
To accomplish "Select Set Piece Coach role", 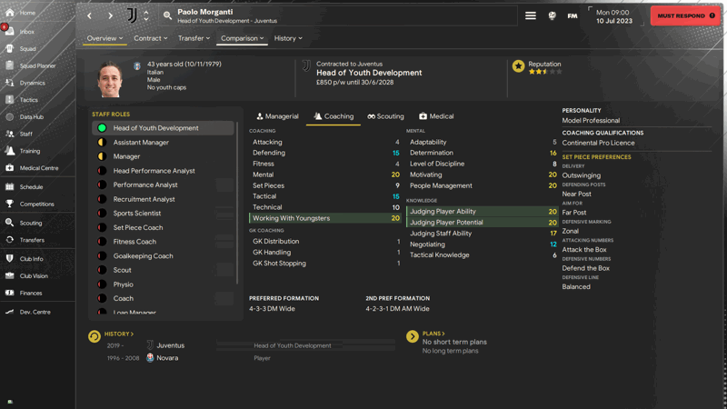I will point(163,228).
